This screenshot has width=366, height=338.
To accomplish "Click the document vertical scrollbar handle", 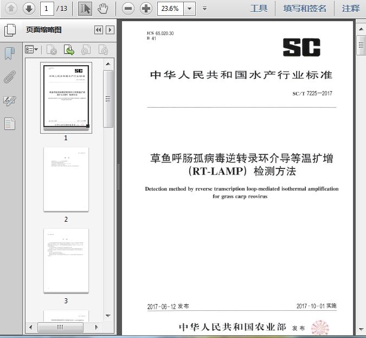I will (361, 45).
